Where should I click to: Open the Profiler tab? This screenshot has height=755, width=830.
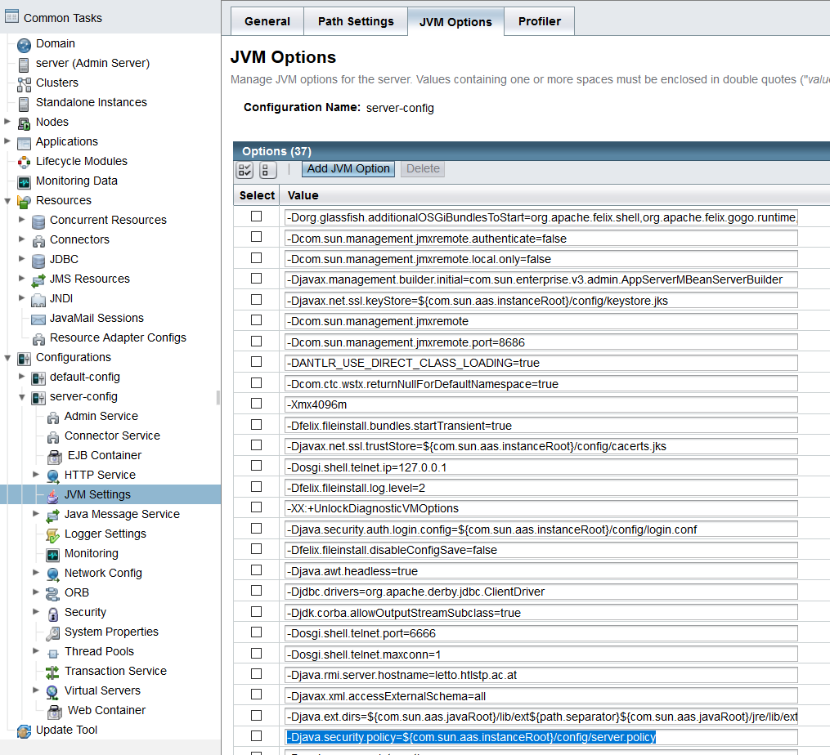[x=540, y=21]
